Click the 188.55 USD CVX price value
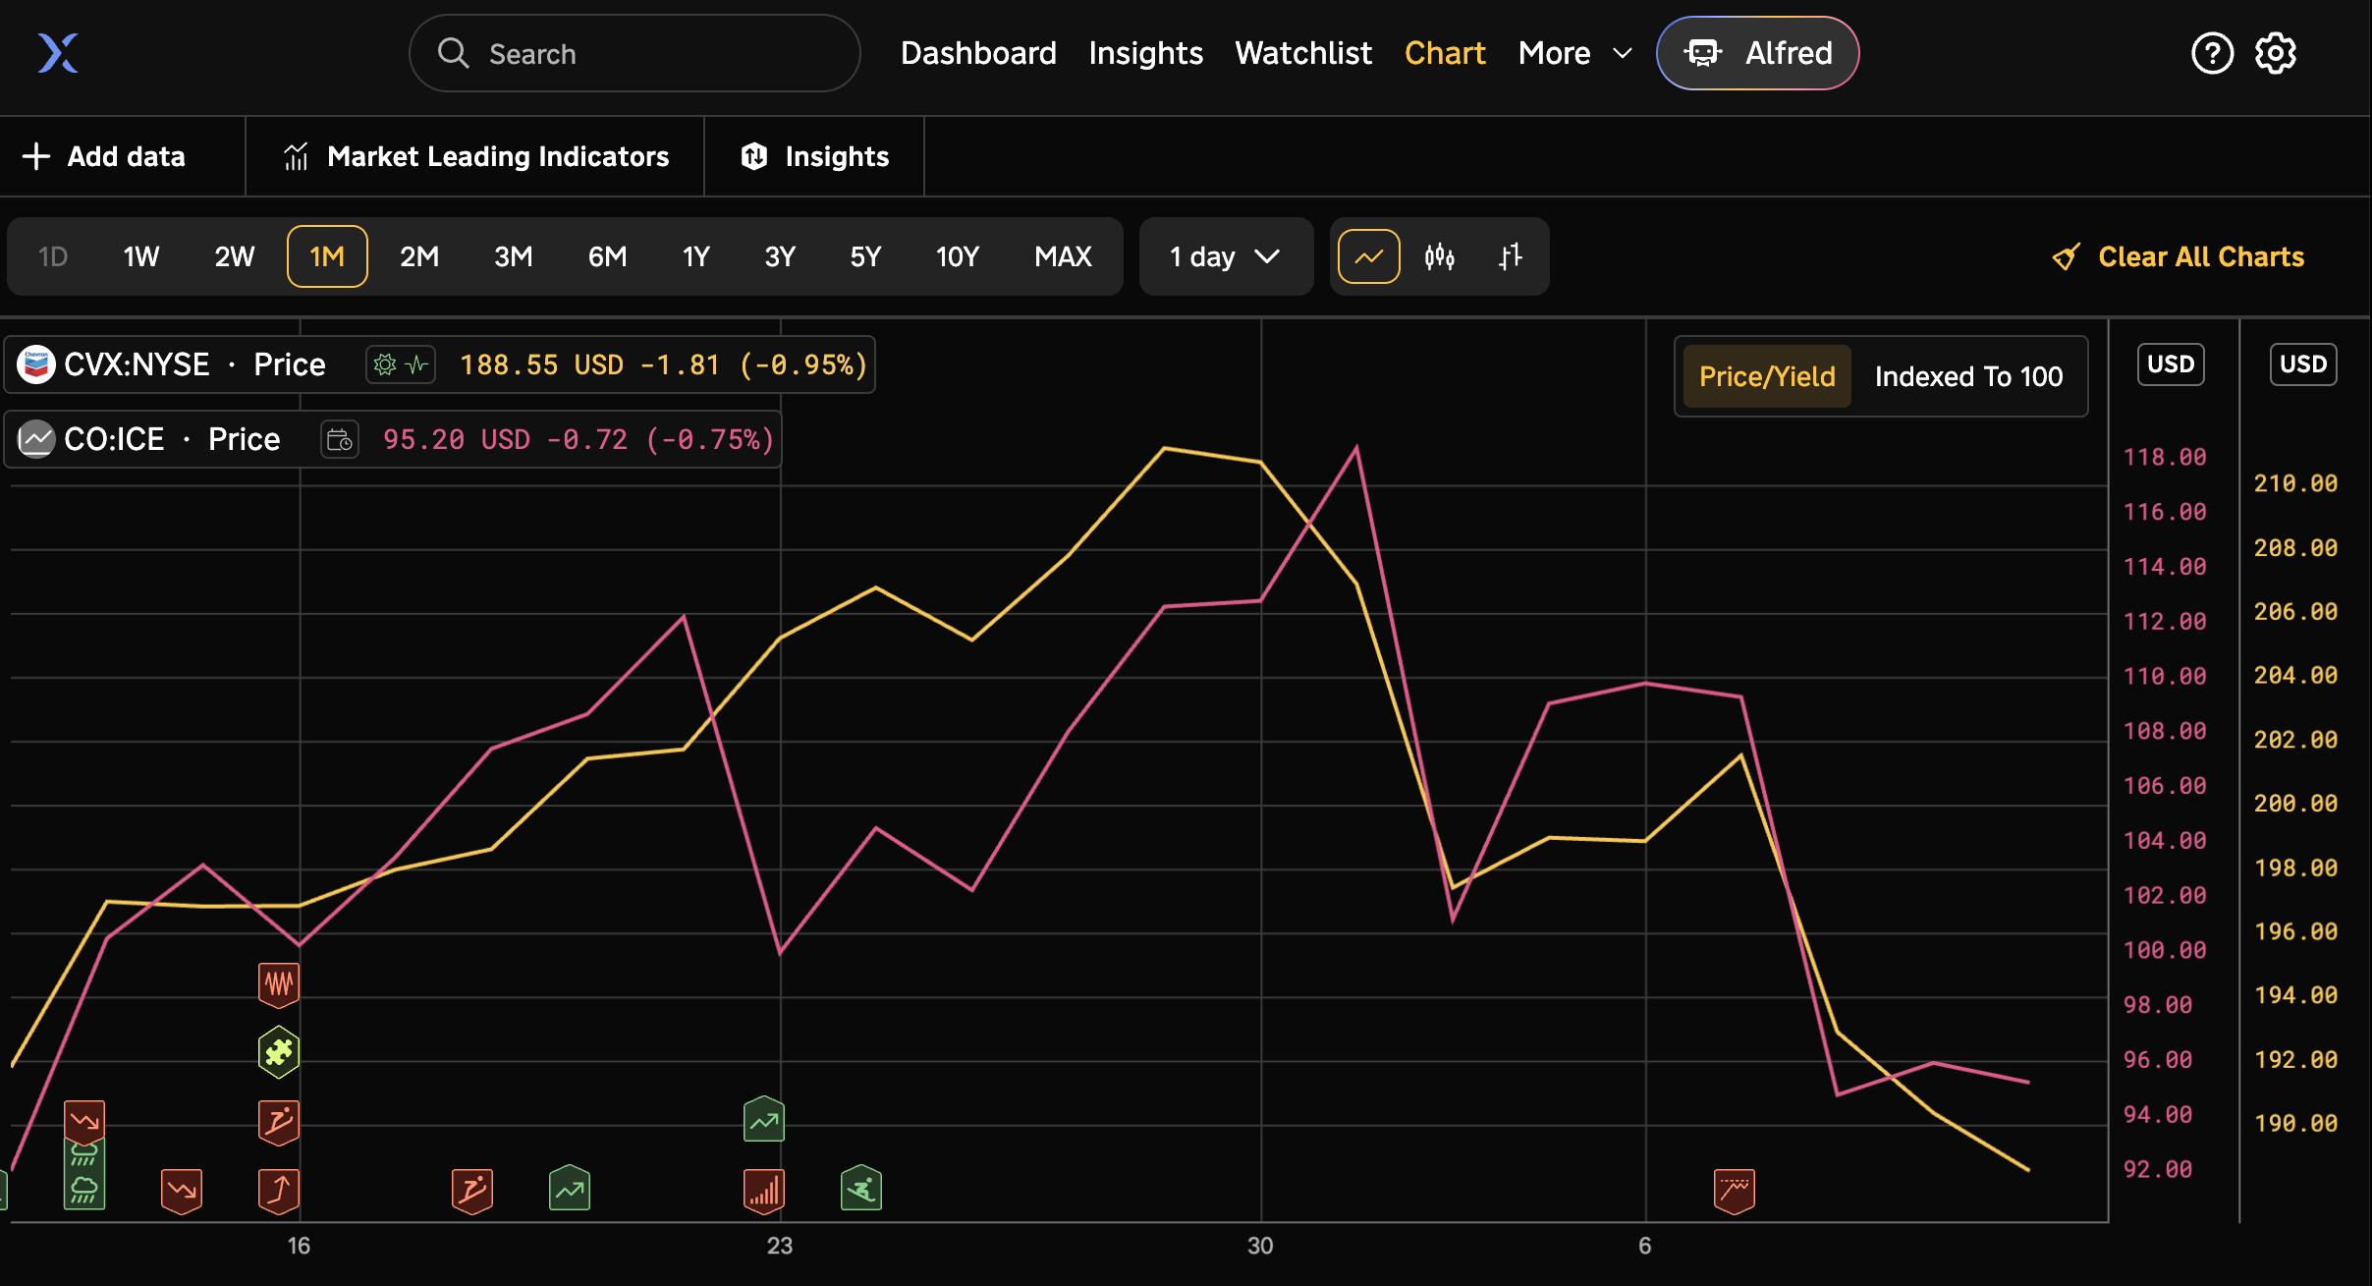 coord(542,365)
